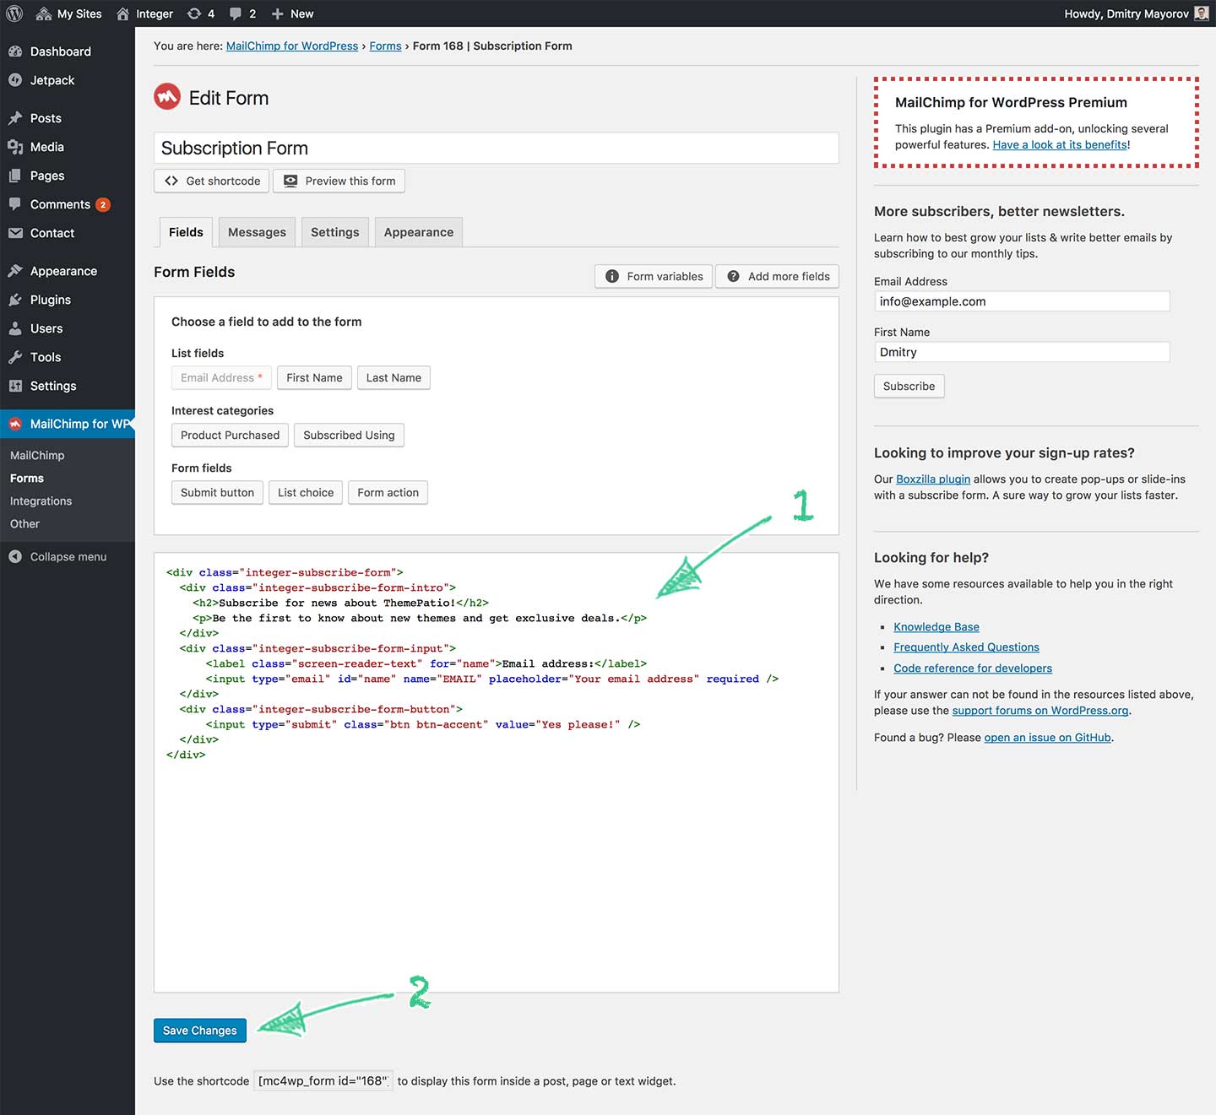Focus the Subscription Form title field

pos(497,148)
